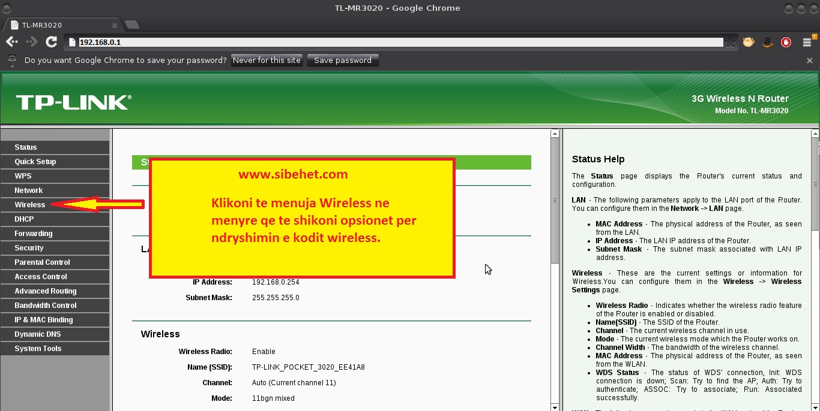Reload the router page

click(x=52, y=42)
